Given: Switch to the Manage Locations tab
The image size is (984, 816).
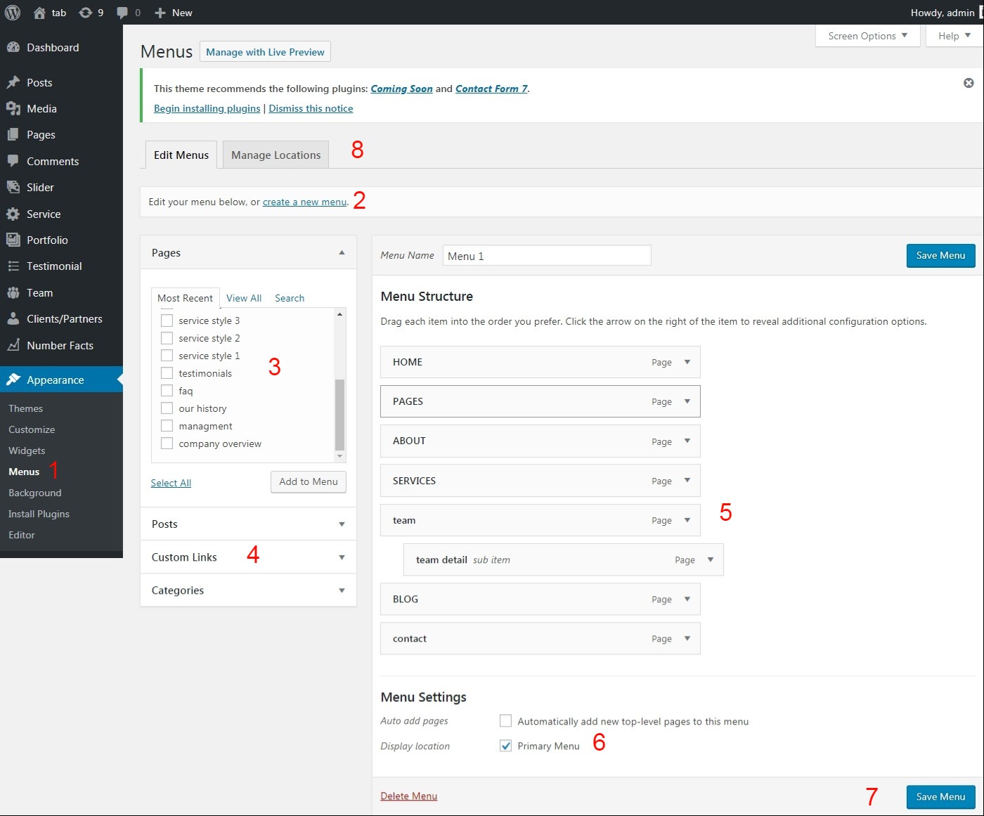Looking at the screenshot, I should 276,155.
